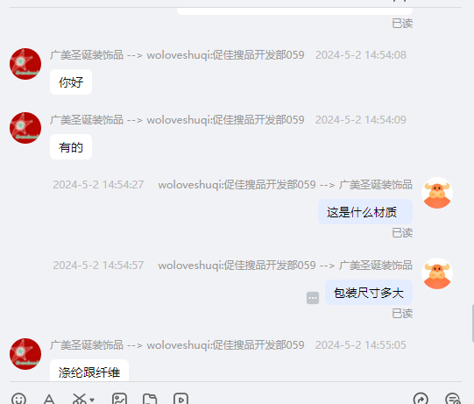Open the emoji picker
This screenshot has width=474, height=404.
(18, 399)
